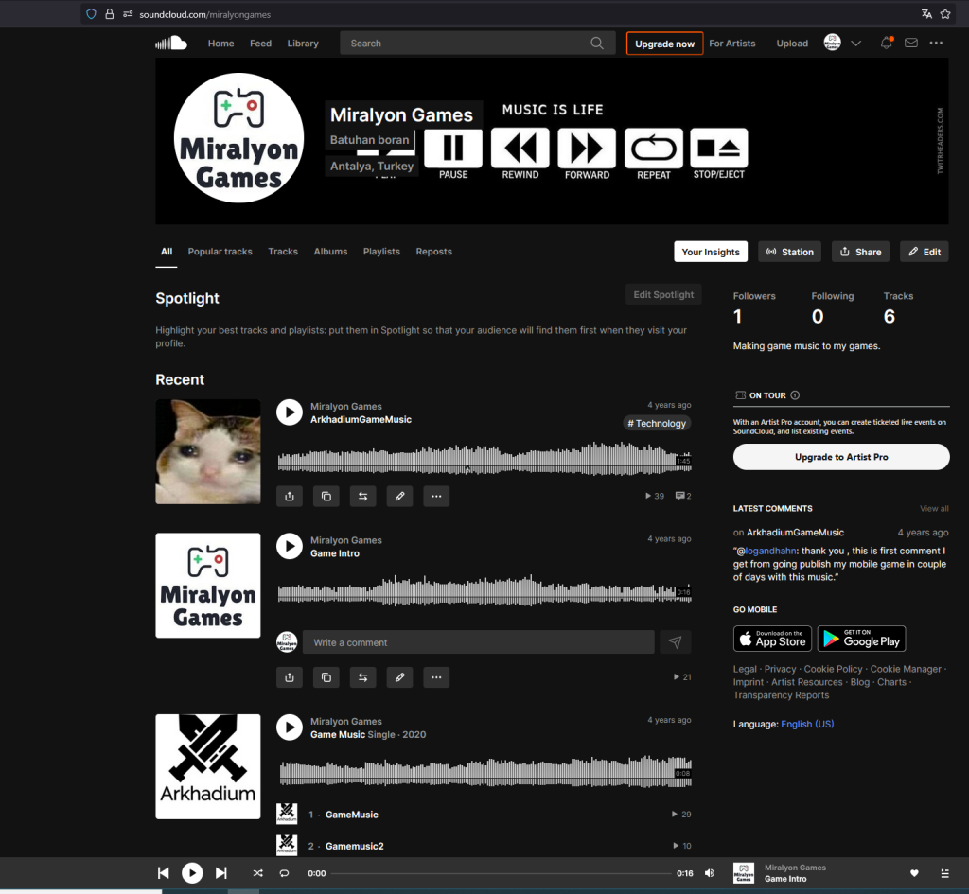Select the Playlists tab
The width and height of the screenshot is (969, 894).
pos(381,252)
